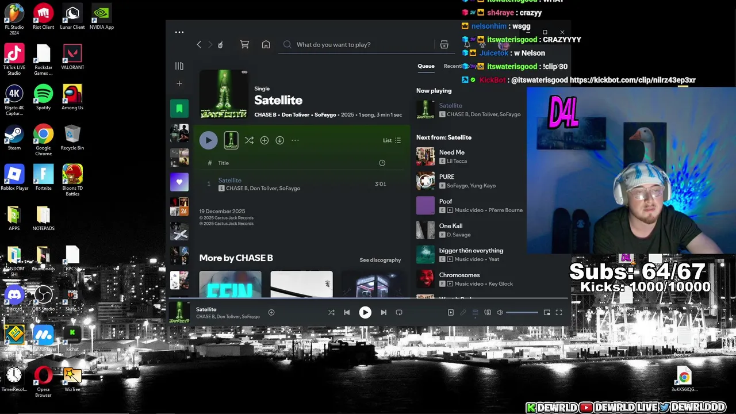Click One Kall by D. Savage in queue
Image resolution: width=736 pixels, height=414 pixels.
tap(470, 230)
